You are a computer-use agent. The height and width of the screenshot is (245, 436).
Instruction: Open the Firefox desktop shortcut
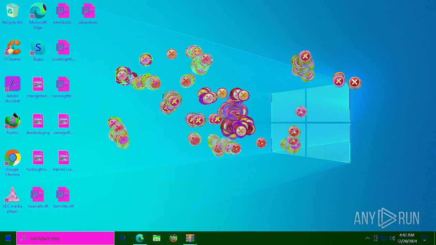coord(13,125)
